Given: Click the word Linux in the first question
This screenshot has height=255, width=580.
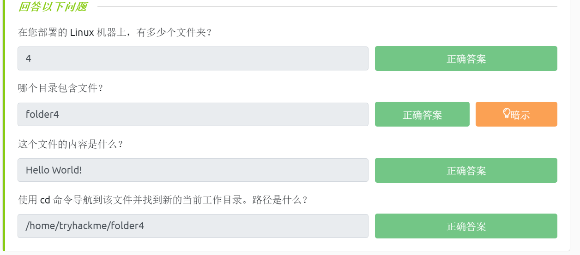Looking at the screenshot, I should coord(82,33).
